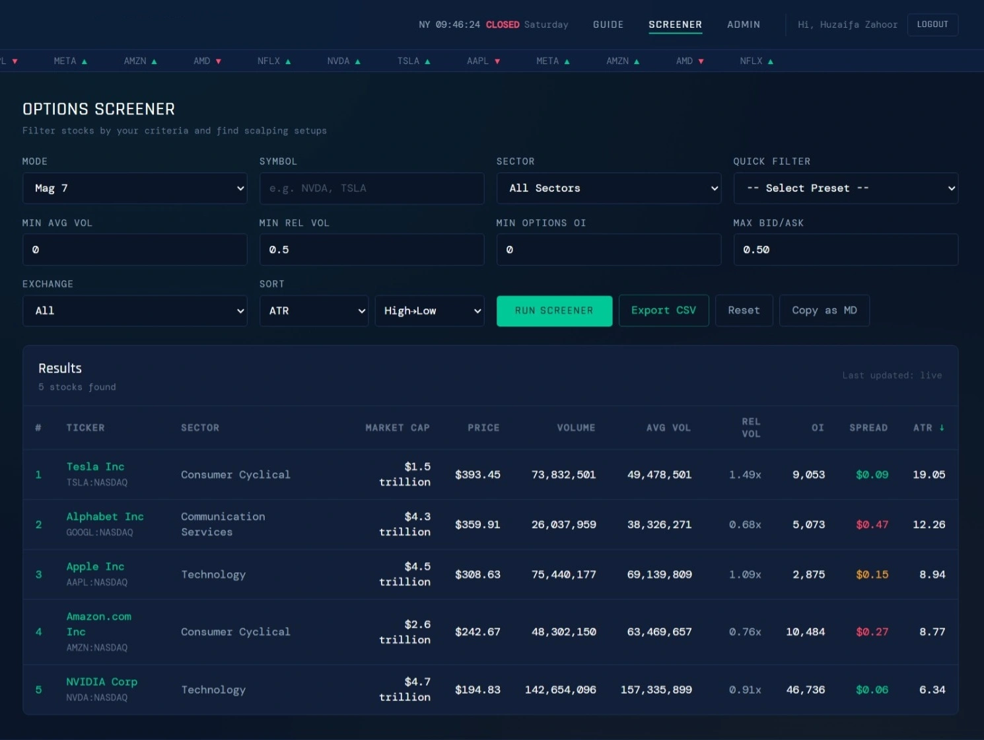Click the SECTOR column header
Screen dimensions: 984x740
(200, 427)
